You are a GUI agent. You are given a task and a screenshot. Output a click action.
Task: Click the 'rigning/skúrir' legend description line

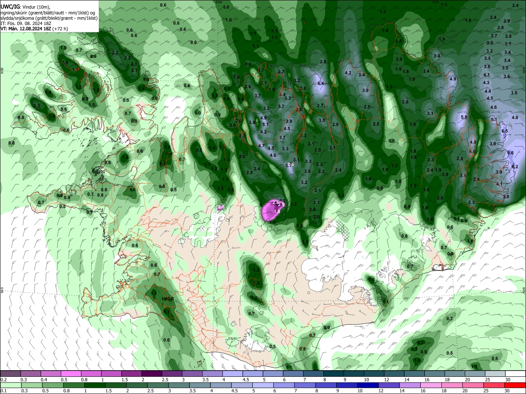click(47, 12)
